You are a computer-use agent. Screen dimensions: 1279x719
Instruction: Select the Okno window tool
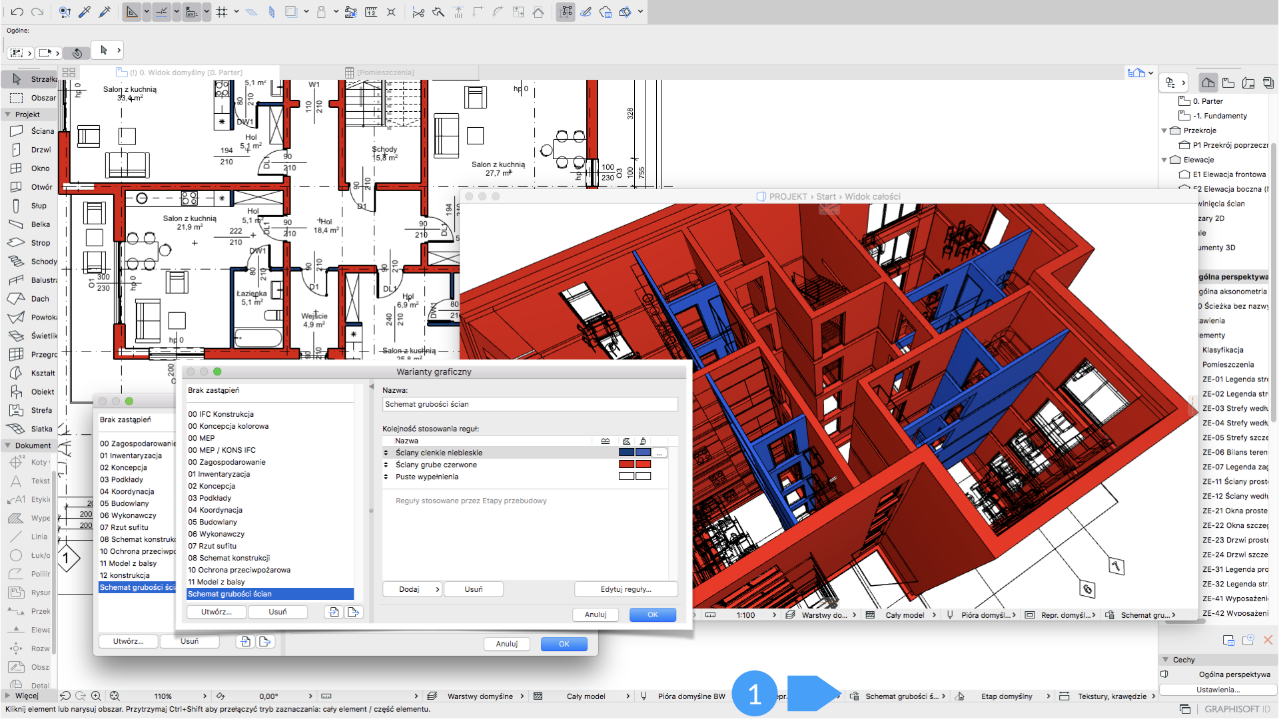tap(29, 168)
